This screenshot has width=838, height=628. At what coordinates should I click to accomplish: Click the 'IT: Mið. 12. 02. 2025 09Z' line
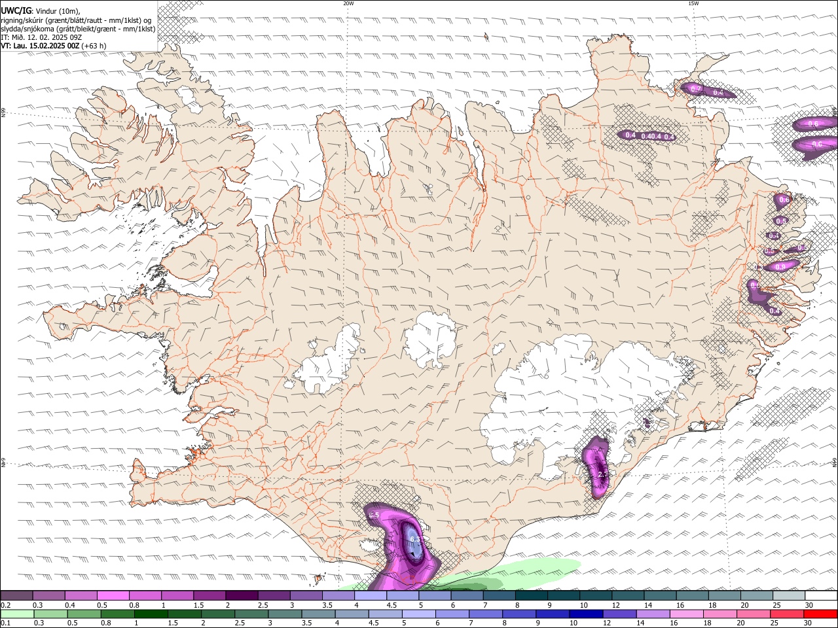41,37
